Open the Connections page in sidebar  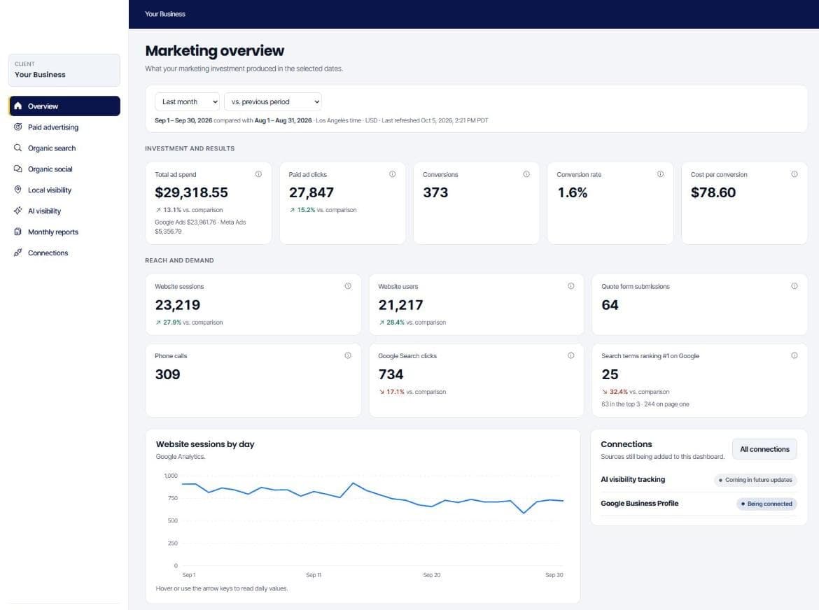tap(64, 253)
